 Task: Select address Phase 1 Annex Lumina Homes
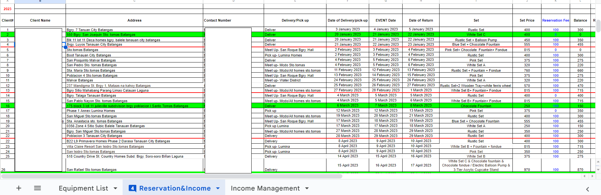coord(134,111)
